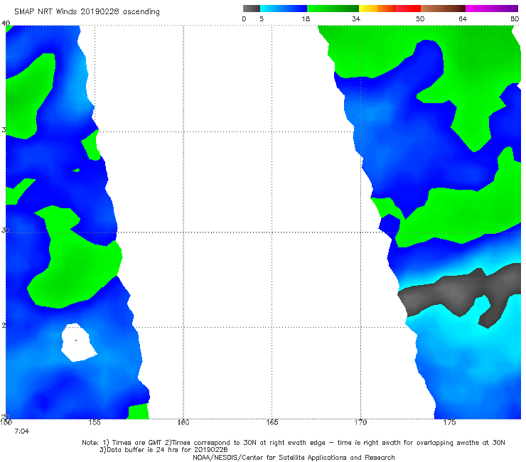Click the longitude label '160'
The height and width of the screenshot is (462, 526).
[183, 422]
